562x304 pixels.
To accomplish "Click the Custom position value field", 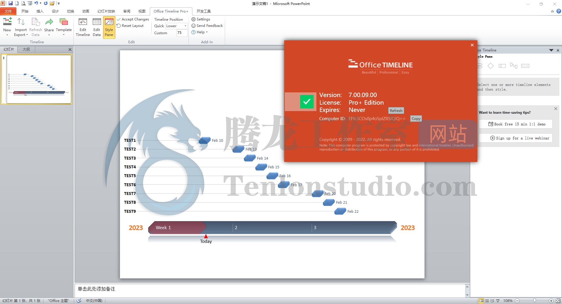I will [x=181, y=33].
